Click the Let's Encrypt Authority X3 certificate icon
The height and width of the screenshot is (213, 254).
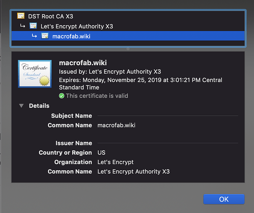33,26
